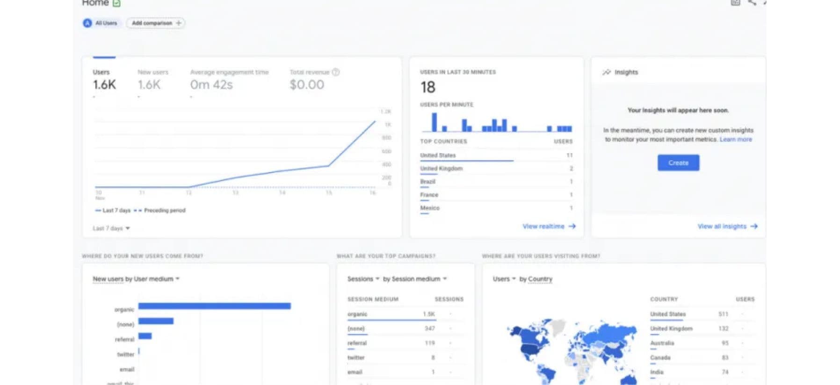Image resolution: width=840 pixels, height=385 pixels.
Task: Click the COUNTRY column header
Action: [x=664, y=299]
